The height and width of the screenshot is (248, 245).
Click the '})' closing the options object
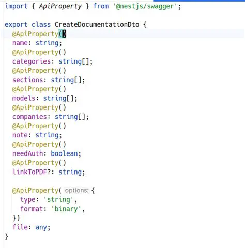click(x=16, y=218)
